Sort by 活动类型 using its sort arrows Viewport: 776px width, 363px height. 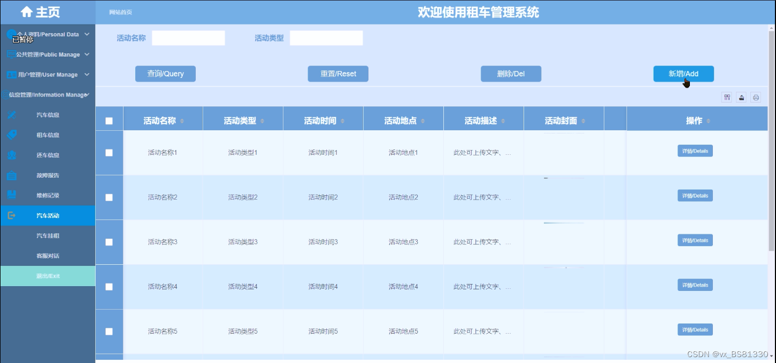click(x=262, y=121)
